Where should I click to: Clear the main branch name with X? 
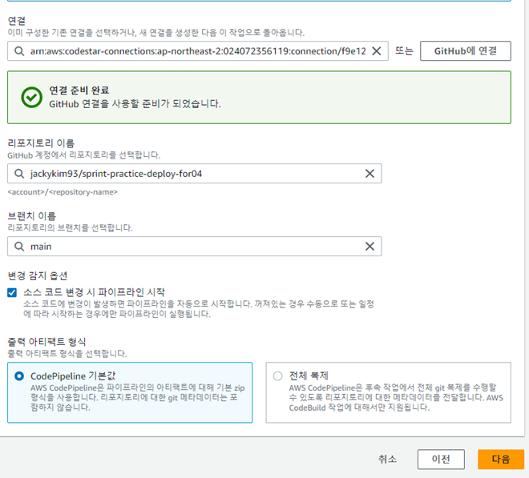coord(369,247)
